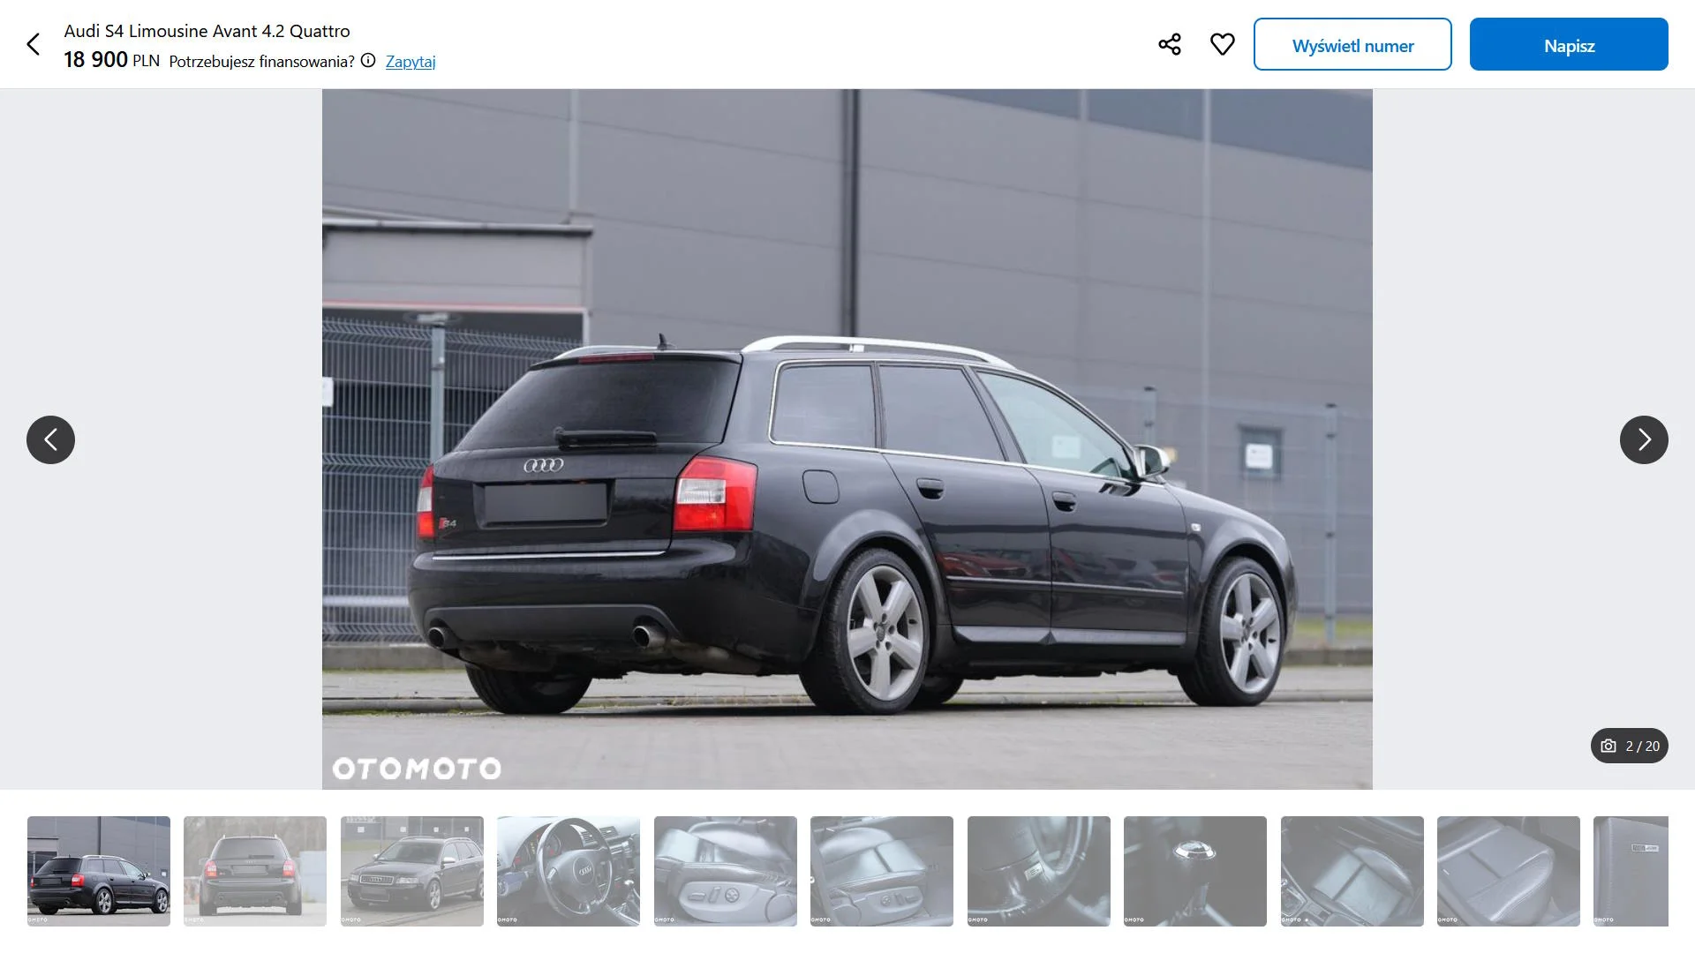Select thumbnail showing car rear straight view
1695x953 pixels.
tap(255, 871)
